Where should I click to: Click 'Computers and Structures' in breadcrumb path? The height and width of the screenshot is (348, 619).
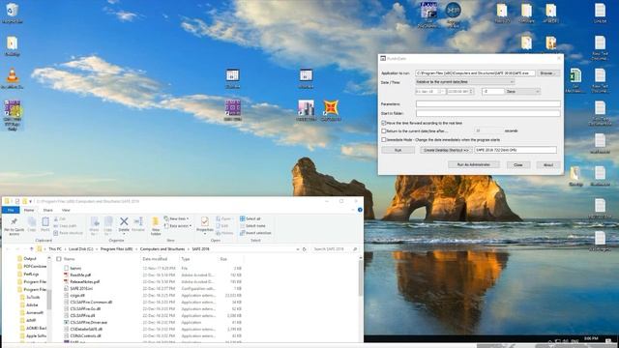tap(162, 249)
